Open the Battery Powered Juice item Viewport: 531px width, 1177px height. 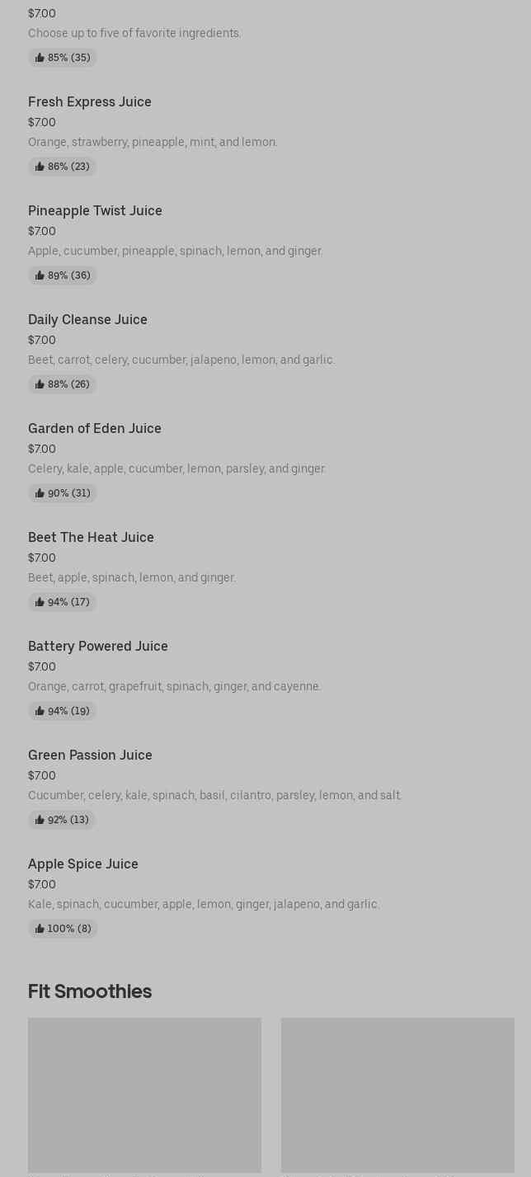98,646
